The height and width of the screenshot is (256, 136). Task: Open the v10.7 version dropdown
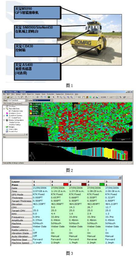115,97
